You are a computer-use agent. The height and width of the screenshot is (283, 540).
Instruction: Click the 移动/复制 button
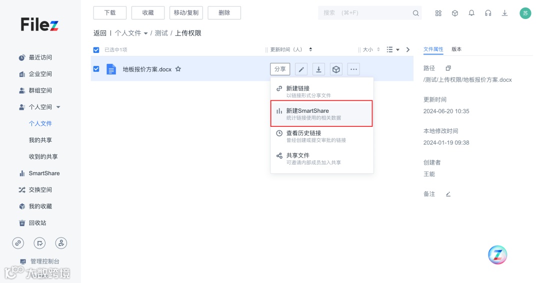tap(186, 12)
